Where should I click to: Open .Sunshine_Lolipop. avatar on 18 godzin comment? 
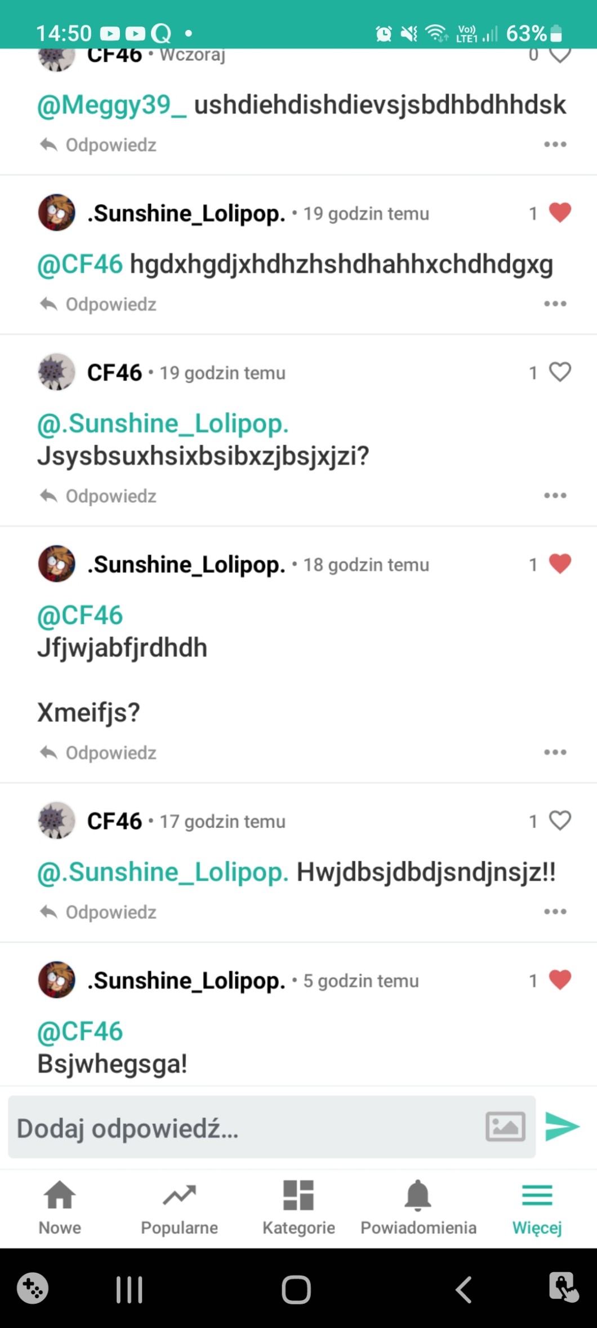click(56, 563)
